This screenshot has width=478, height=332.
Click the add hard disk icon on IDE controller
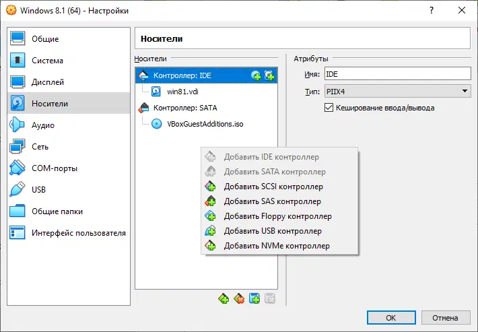[x=270, y=75]
